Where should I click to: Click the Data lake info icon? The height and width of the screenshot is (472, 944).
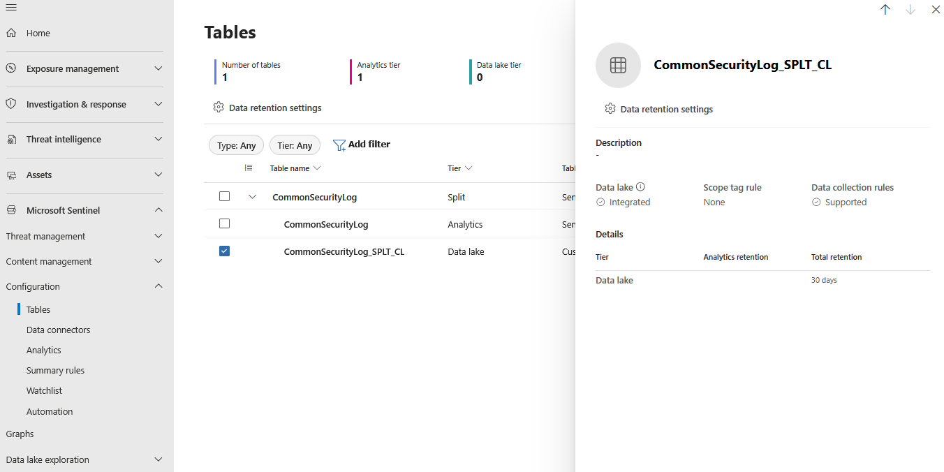pyautogui.click(x=640, y=187)
